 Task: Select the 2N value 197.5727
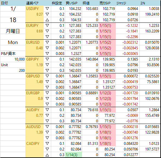pyautogui.click(x=152, y=149)
